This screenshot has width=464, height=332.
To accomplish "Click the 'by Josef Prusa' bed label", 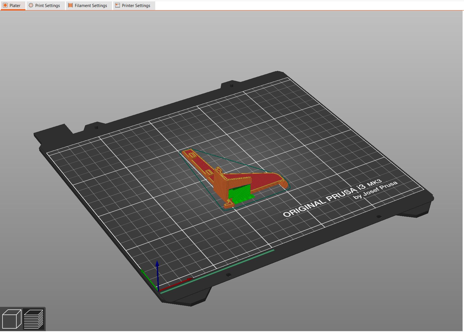I will (x=375, y=190).
